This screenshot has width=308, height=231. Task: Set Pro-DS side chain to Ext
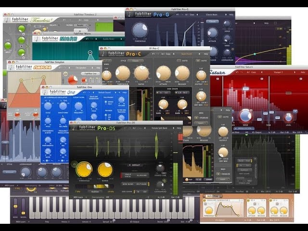point(145,192)
